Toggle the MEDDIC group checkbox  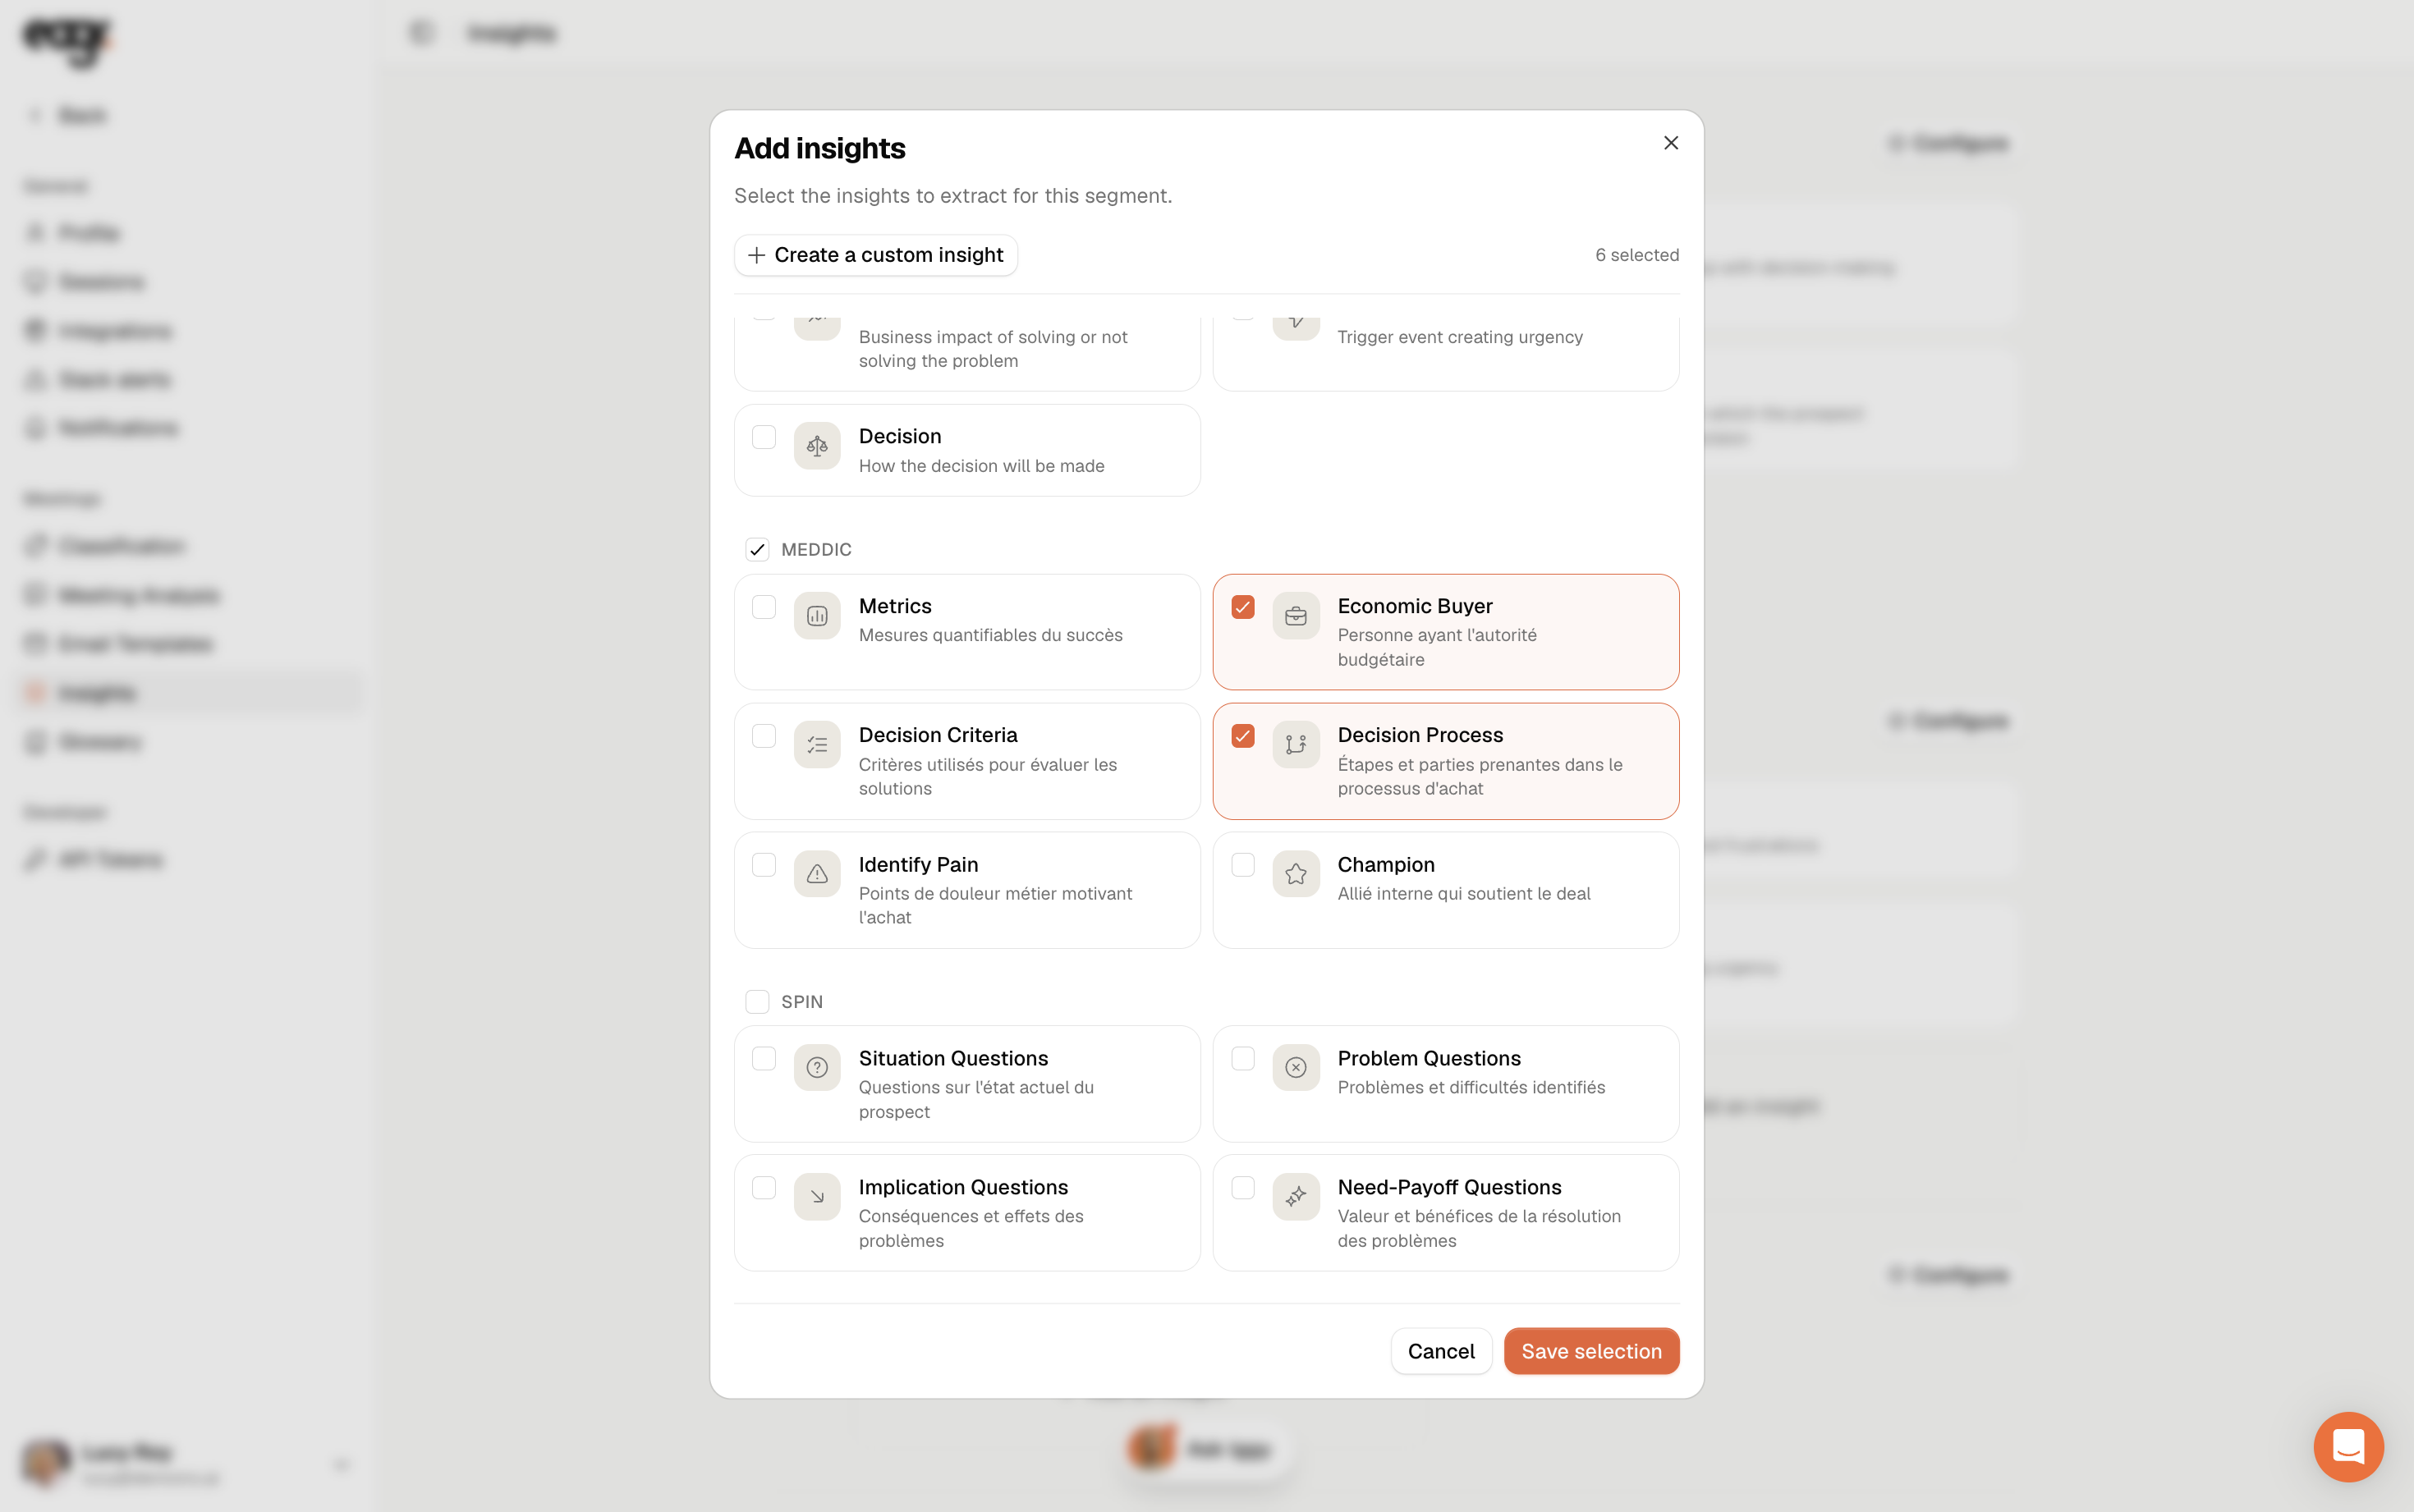(757, 549)
